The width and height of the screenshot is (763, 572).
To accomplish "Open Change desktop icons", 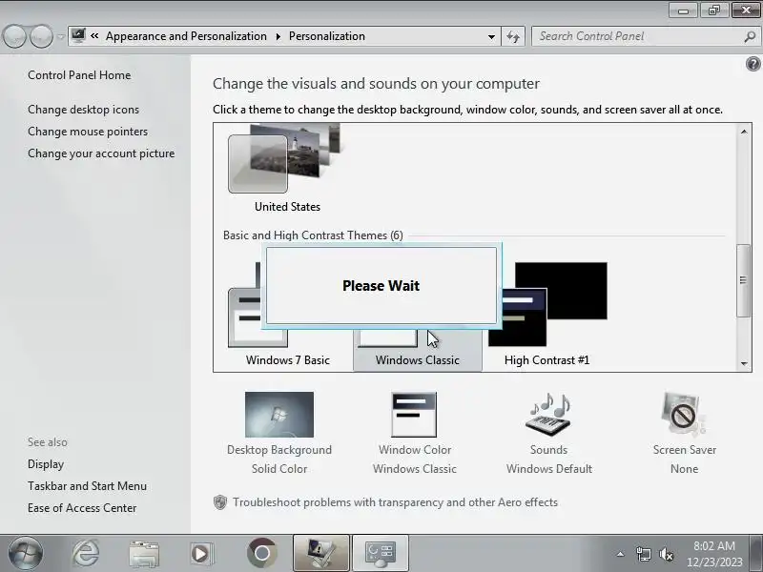I will coord(83,110).
